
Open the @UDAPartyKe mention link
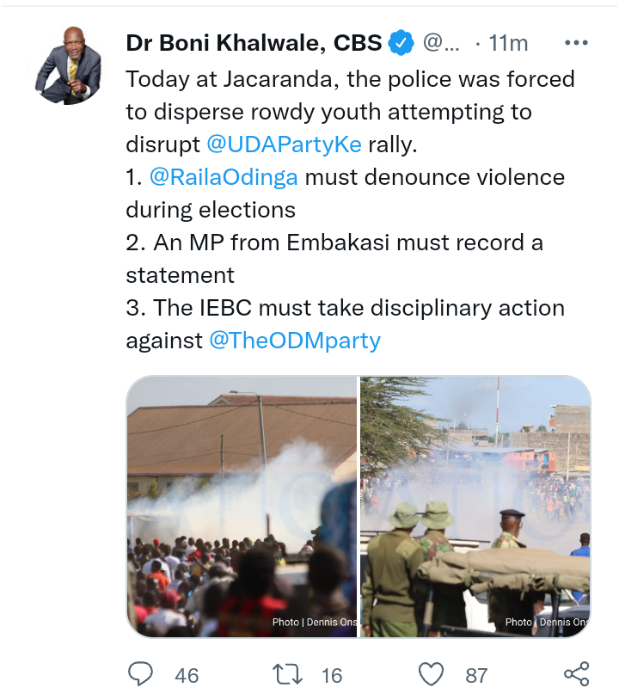[284, 144]
